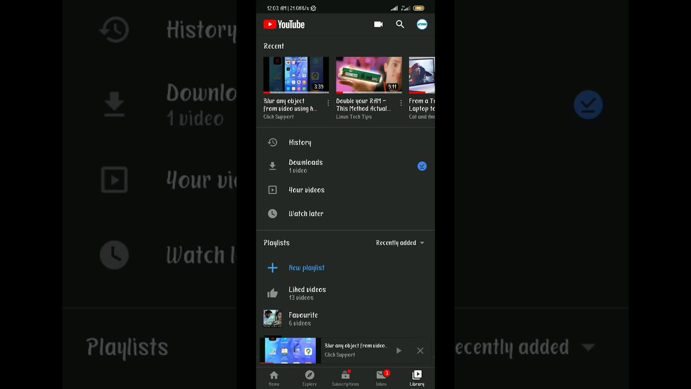The width and height of the screenshot is (691, 389).
Task: Open the Inbox tab
Action: pos(381,378)
